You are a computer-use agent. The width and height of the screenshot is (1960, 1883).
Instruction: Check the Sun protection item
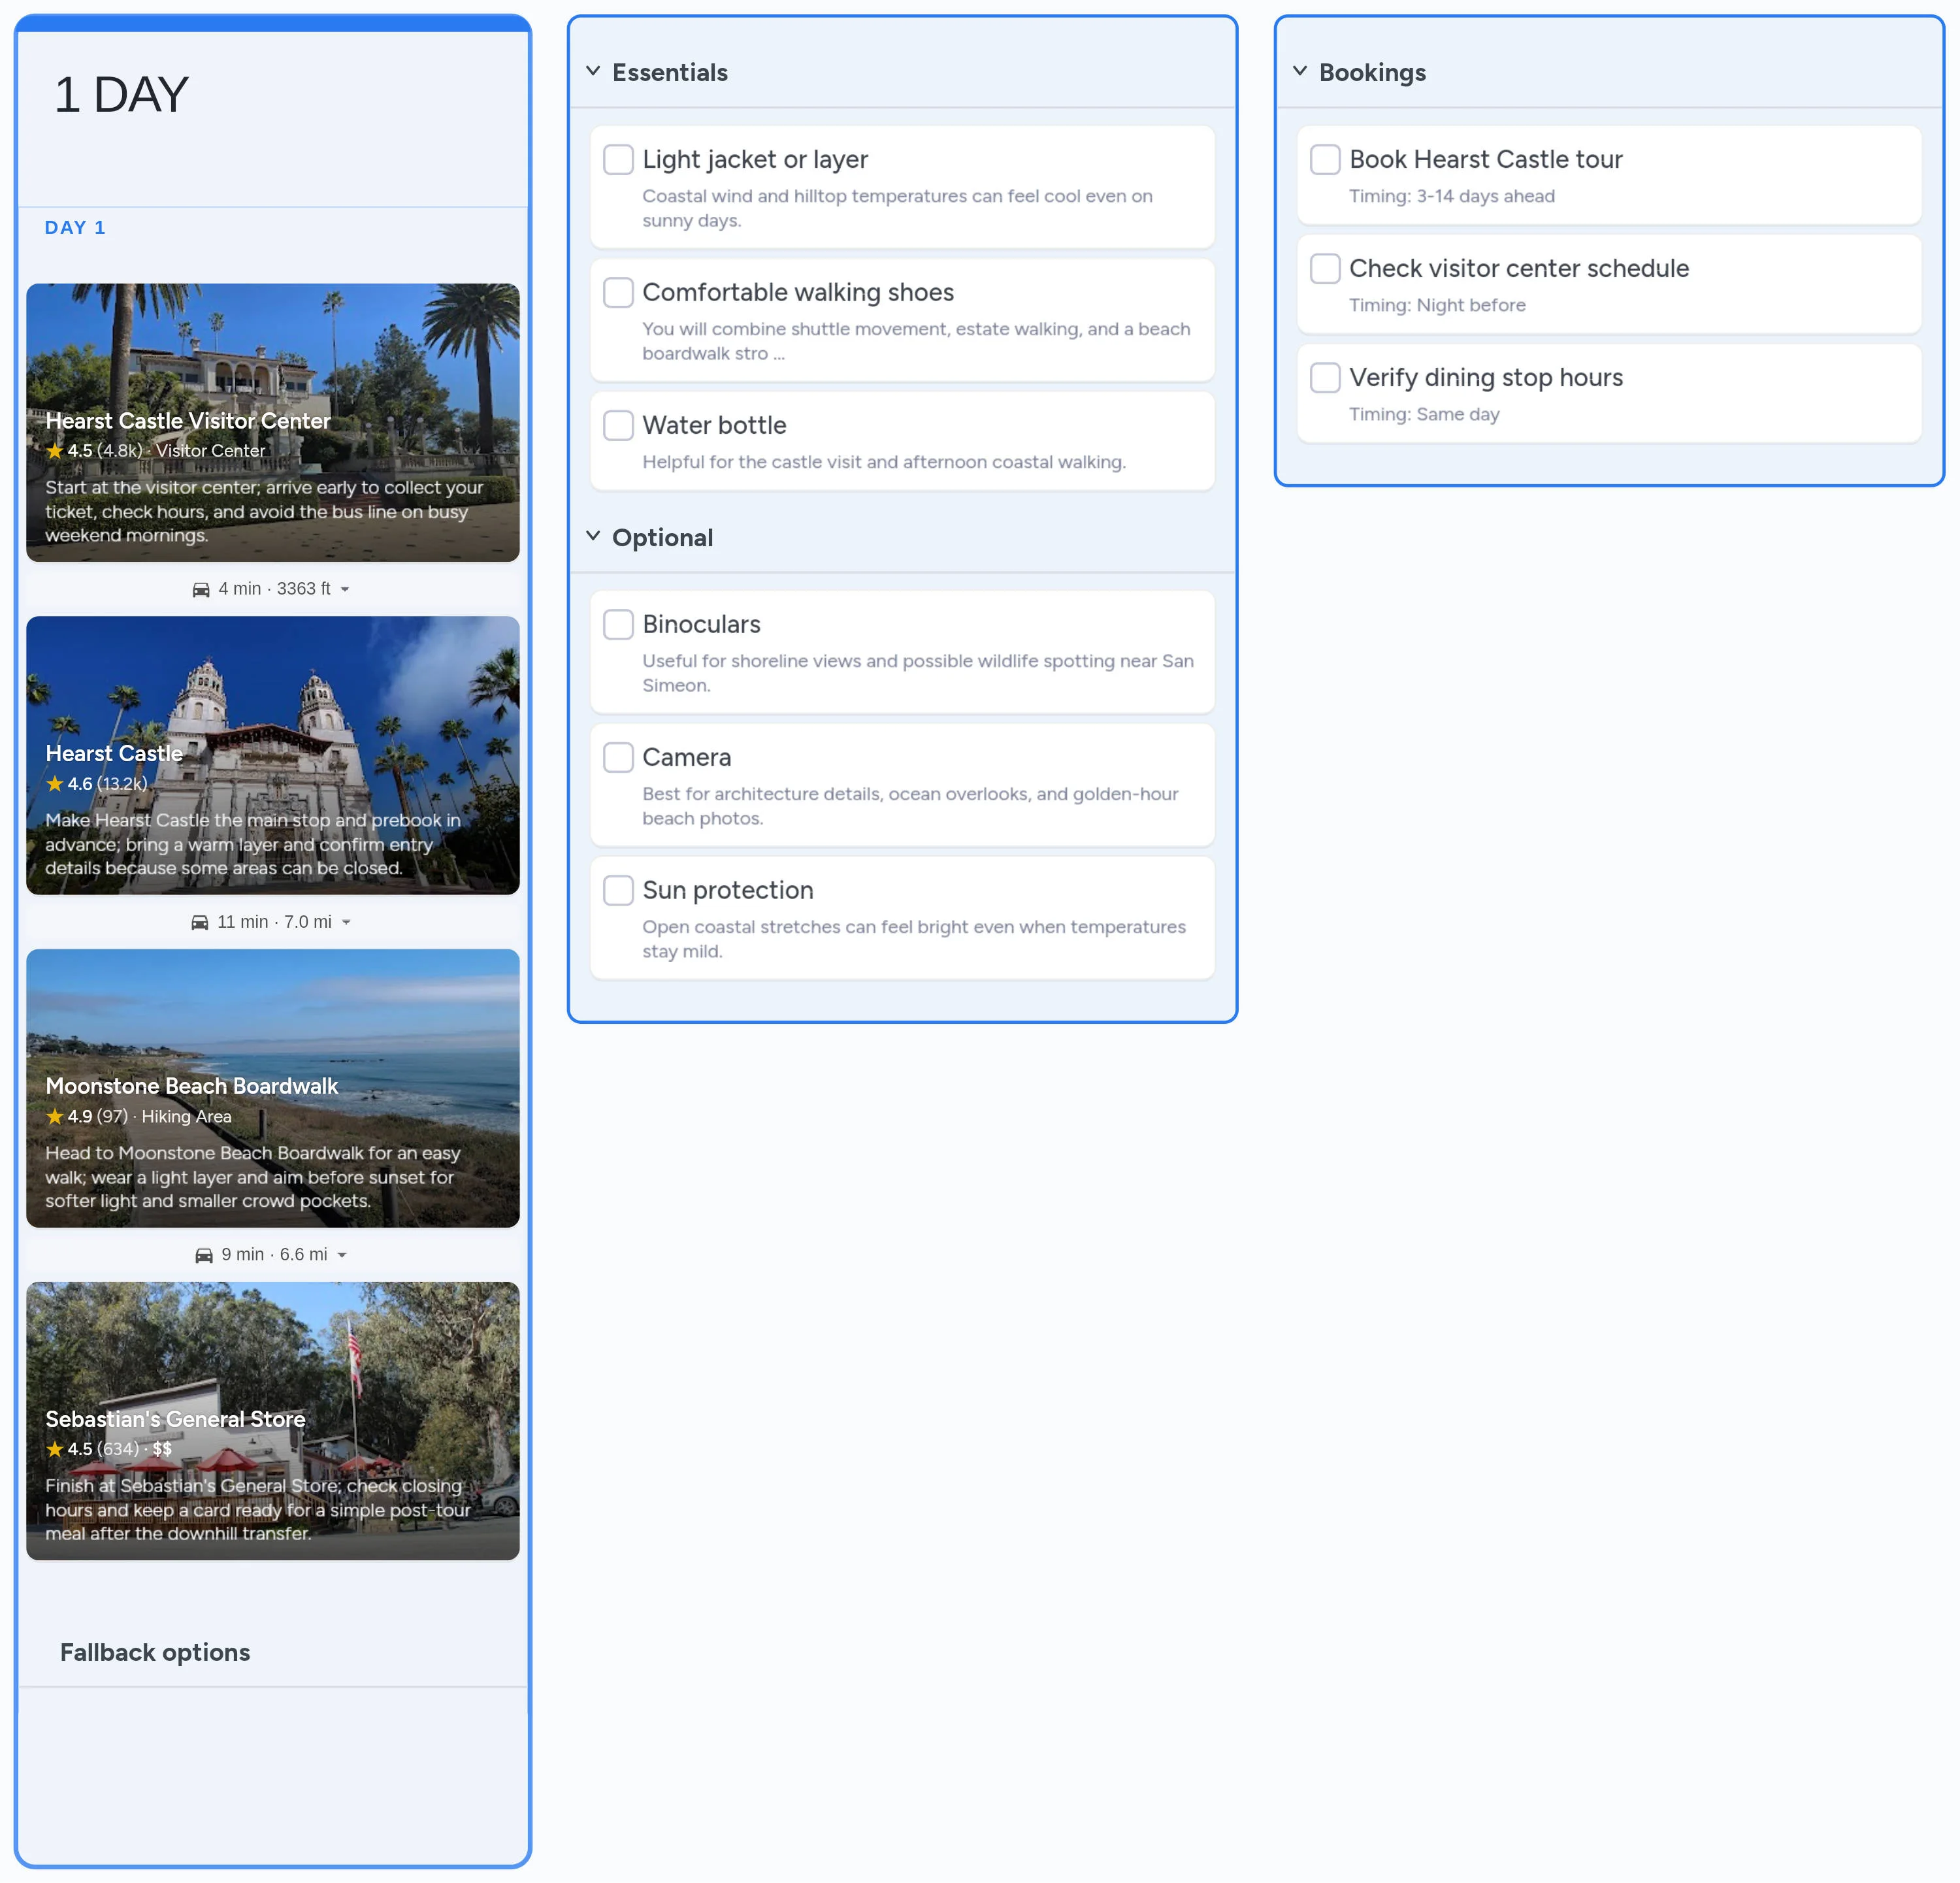tap(618, 889)
